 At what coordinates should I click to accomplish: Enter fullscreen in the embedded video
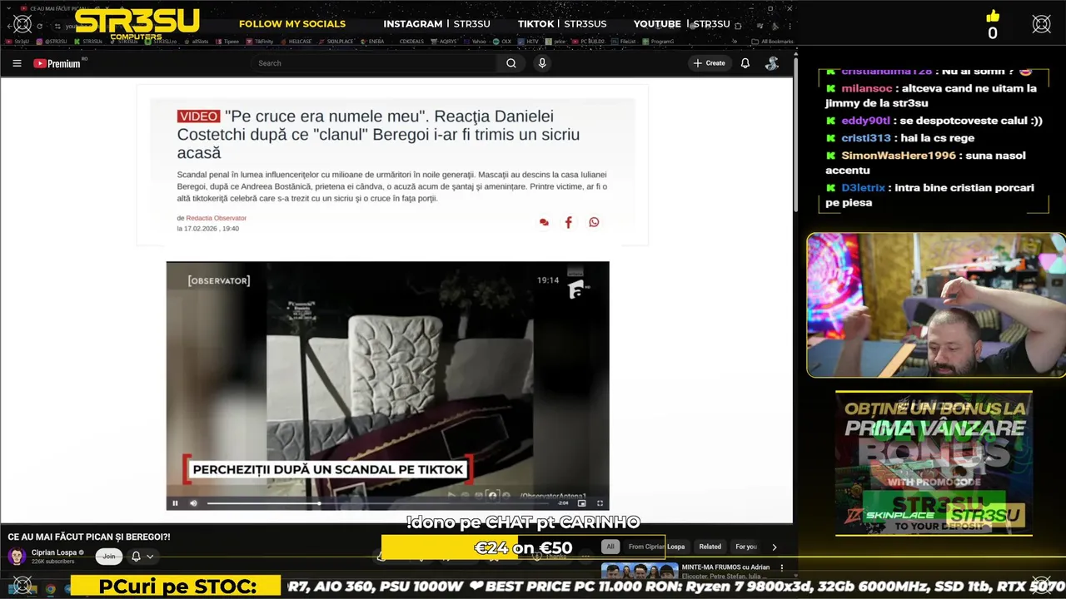click(x=600, y=503)
